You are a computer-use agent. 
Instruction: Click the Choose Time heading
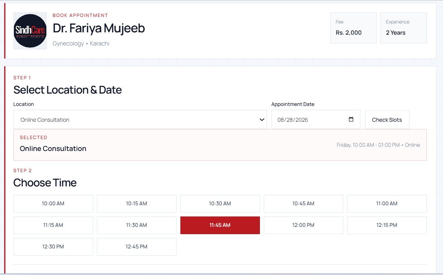click(x=45, y=183)
